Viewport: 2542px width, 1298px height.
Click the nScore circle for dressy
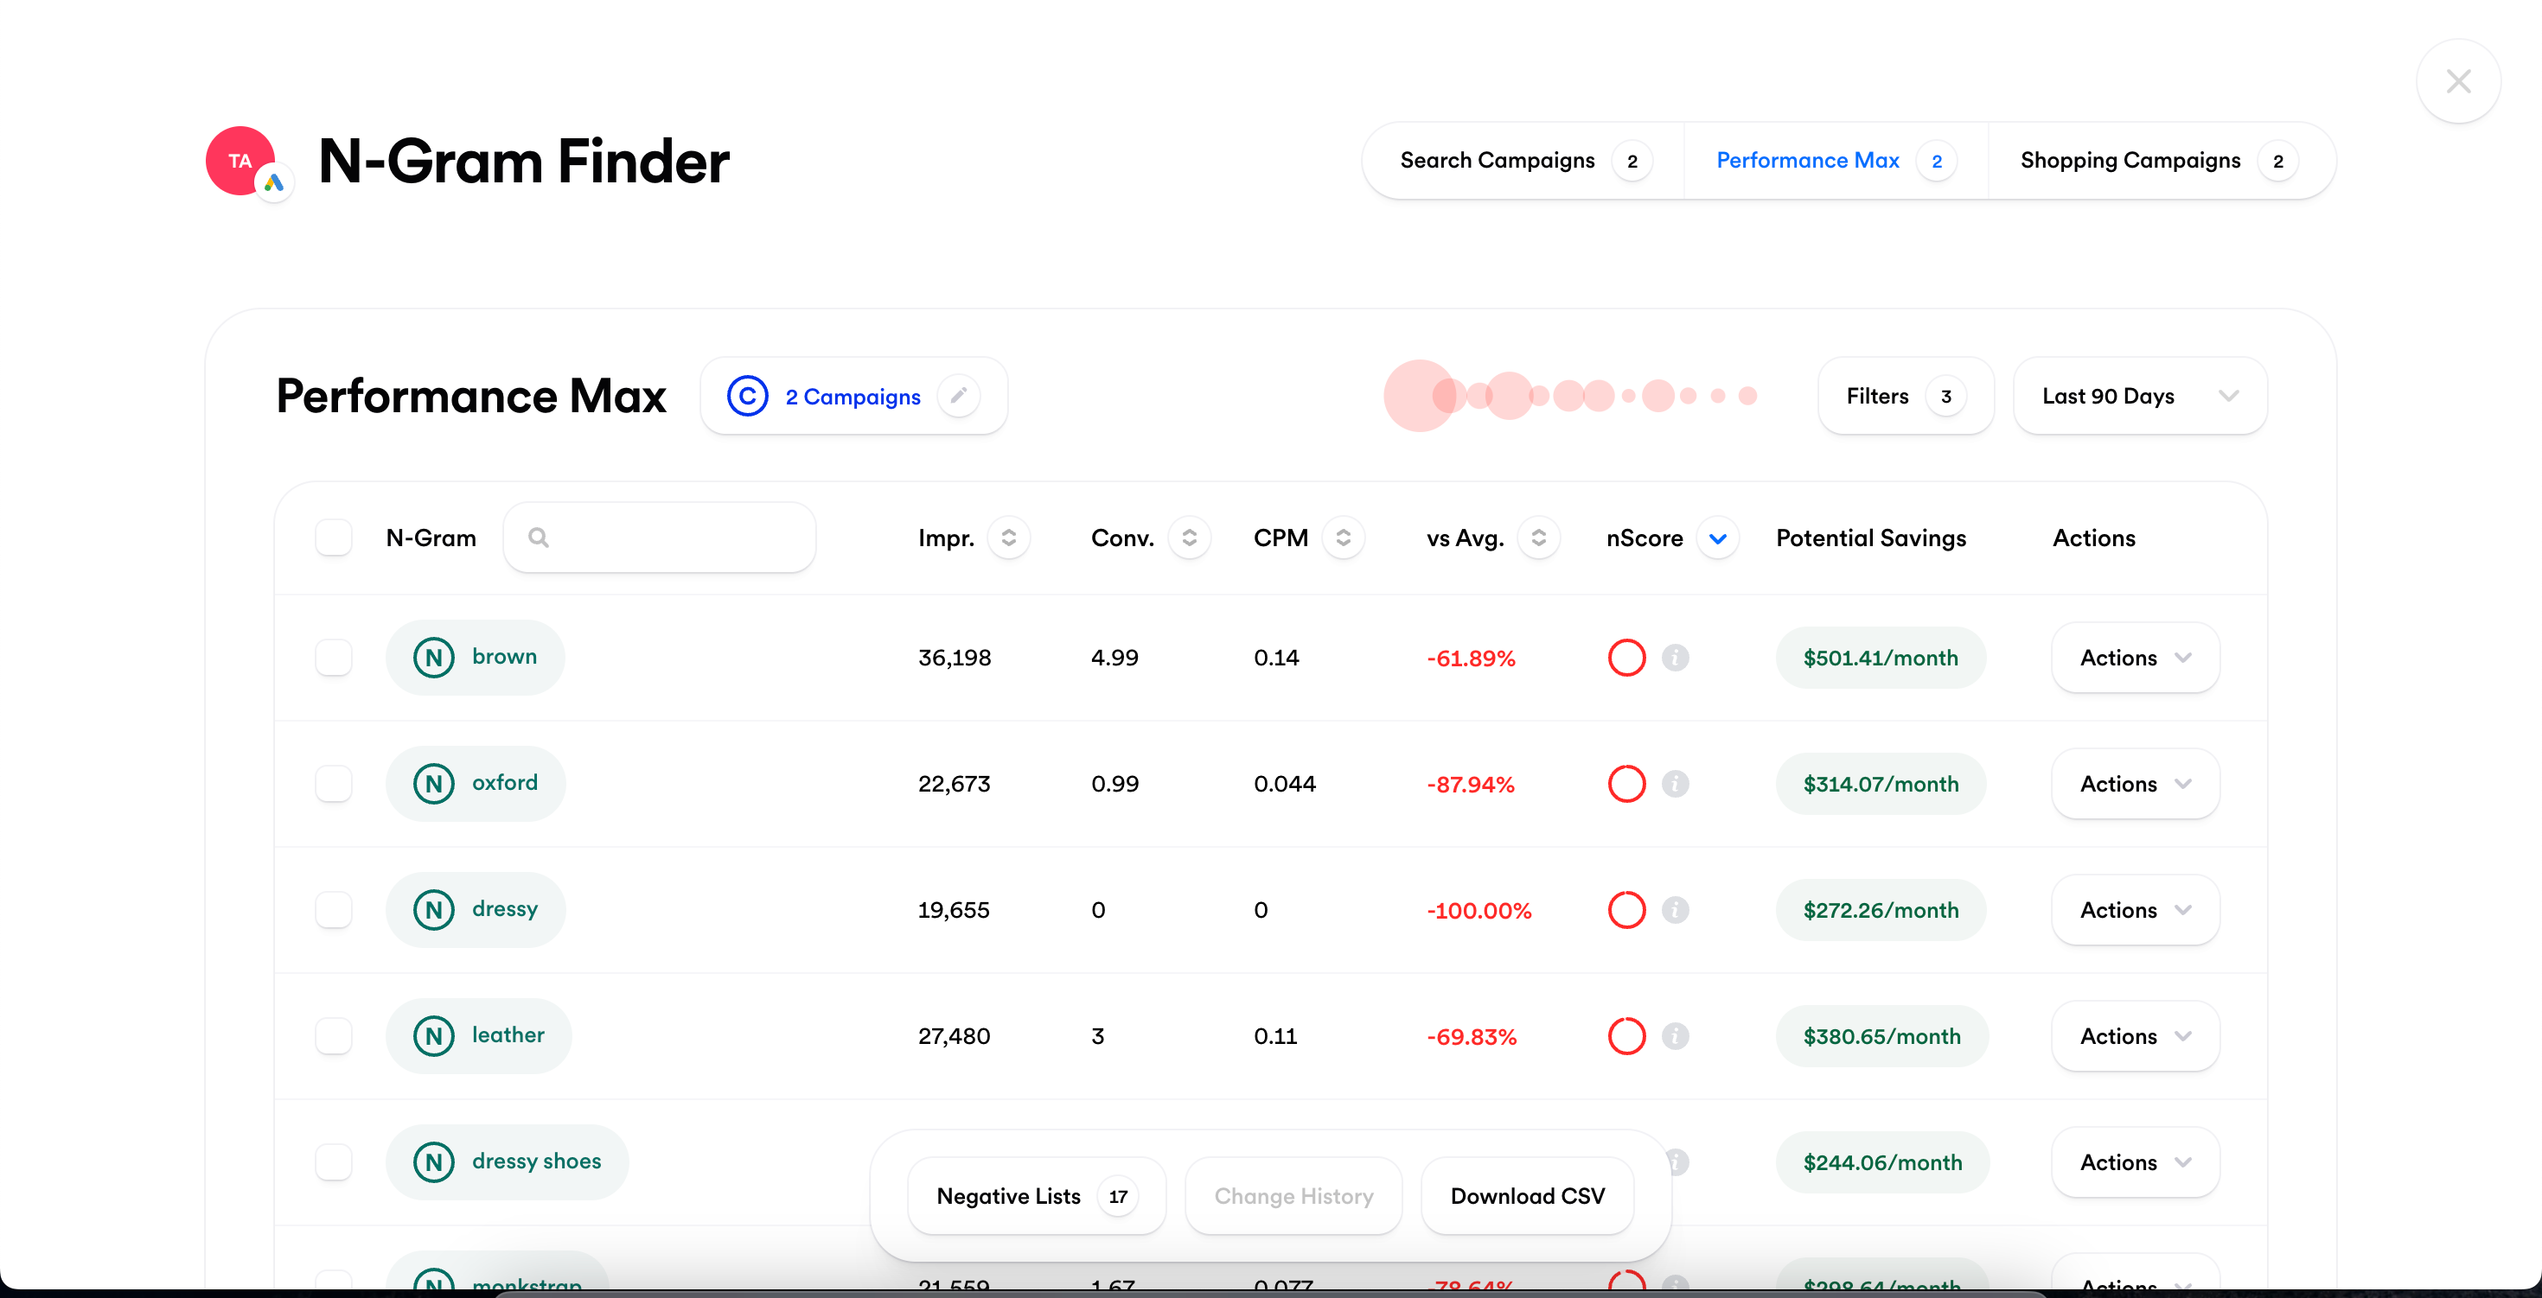[x=1626, y=909]
